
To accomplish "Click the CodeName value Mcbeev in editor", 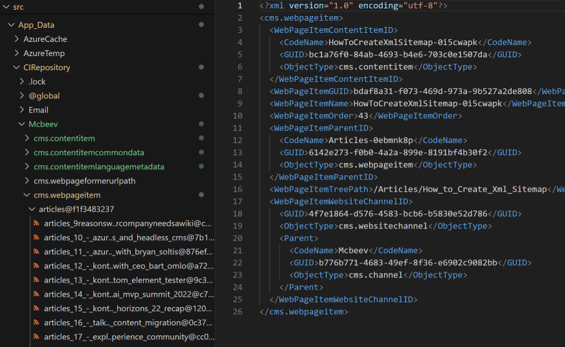I will pos(353,250).
